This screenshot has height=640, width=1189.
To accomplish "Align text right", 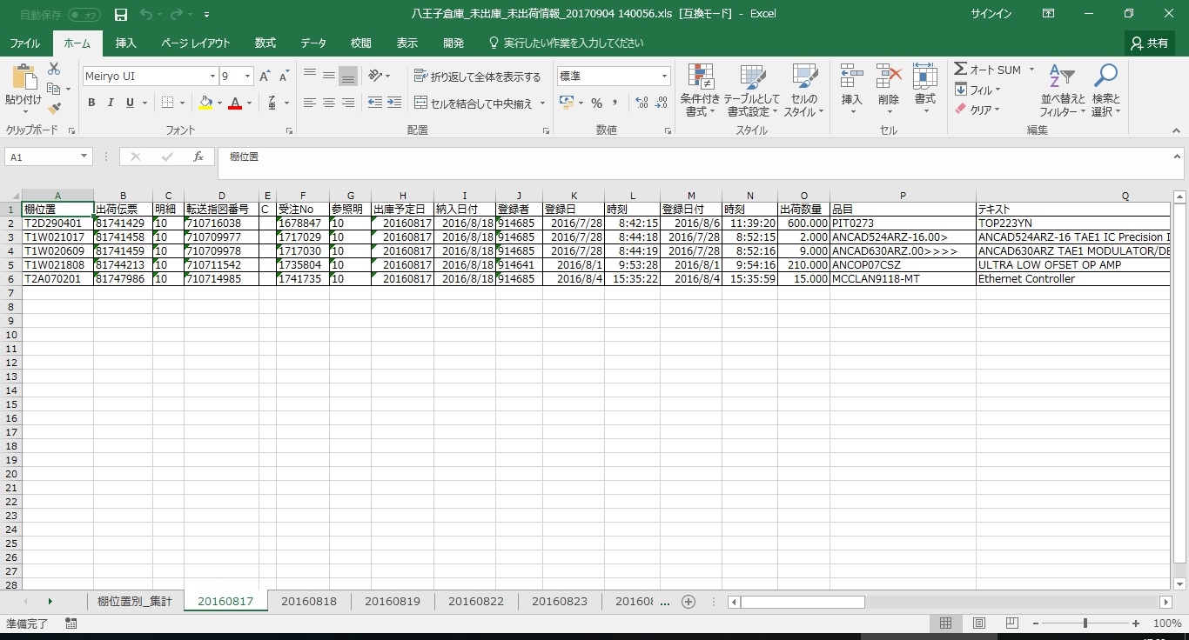I will 348,103.
